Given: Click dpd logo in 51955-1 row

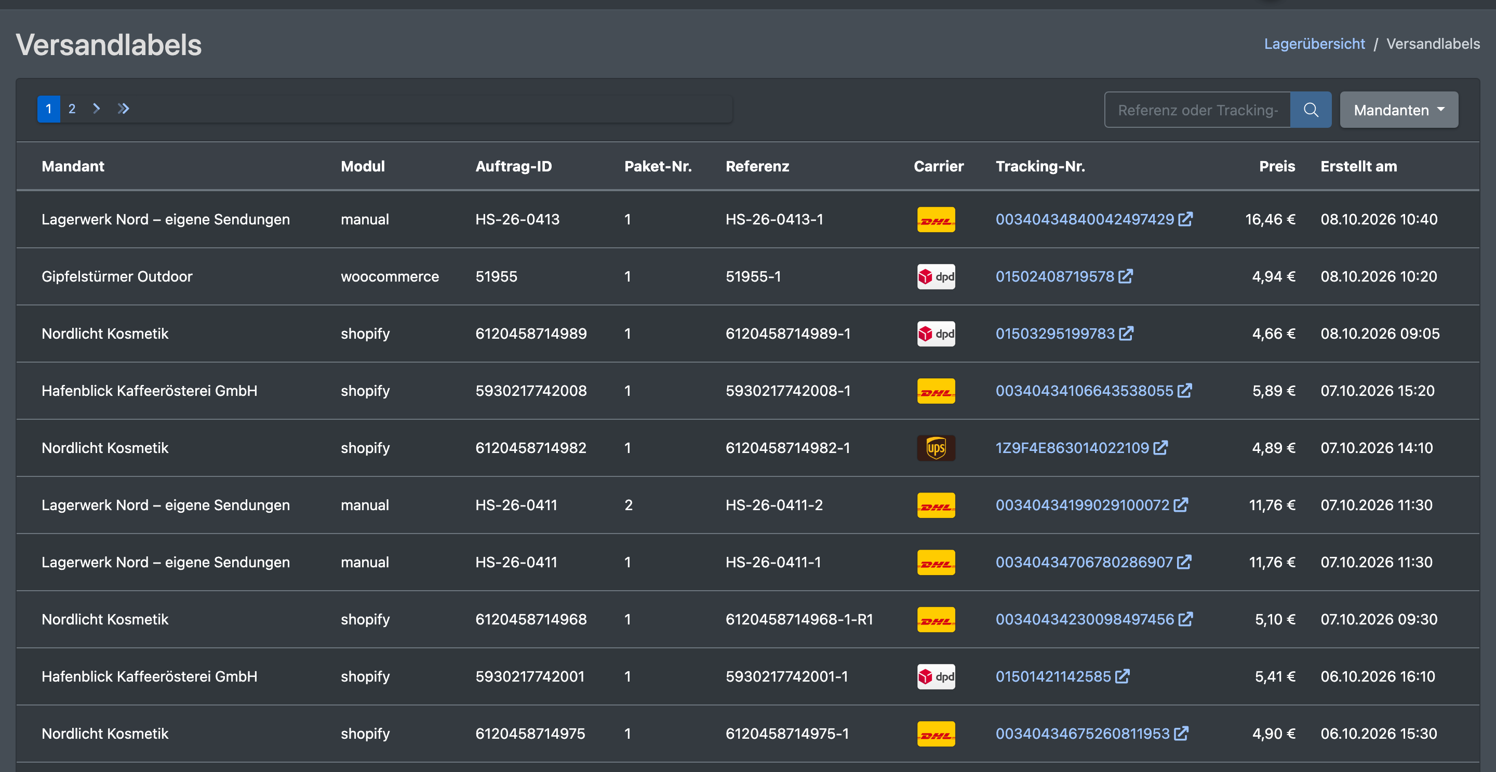Looking at the screenshot, I should (936, 276).
